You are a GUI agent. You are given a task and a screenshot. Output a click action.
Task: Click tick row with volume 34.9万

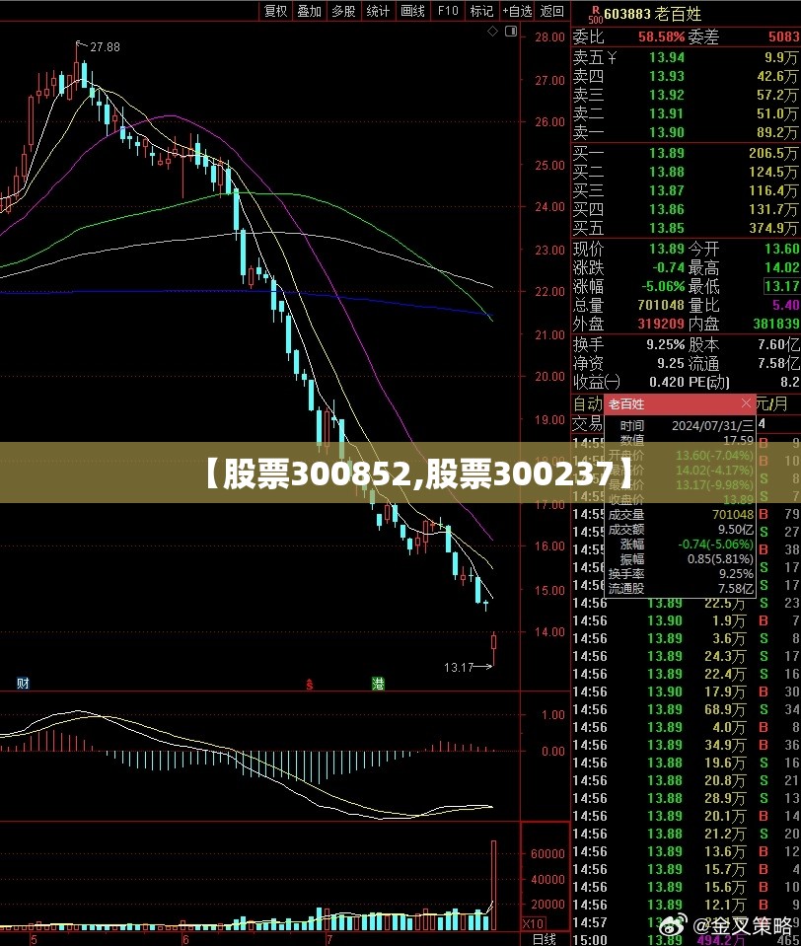(686, 745)
